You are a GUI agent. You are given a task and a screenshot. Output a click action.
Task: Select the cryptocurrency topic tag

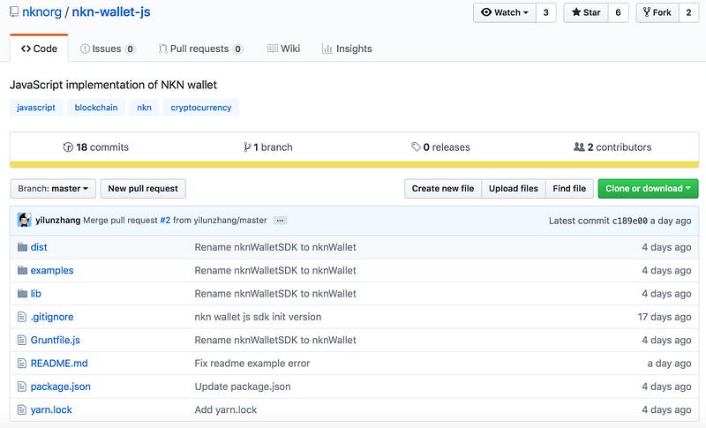pyautogui.click(x=201, y=108)
